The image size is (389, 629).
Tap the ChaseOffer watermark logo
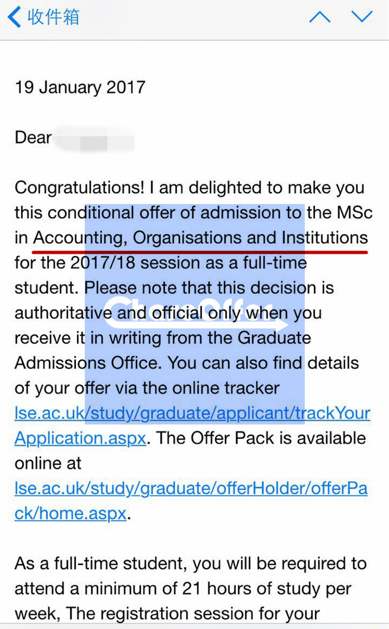[x=195, y=312]
